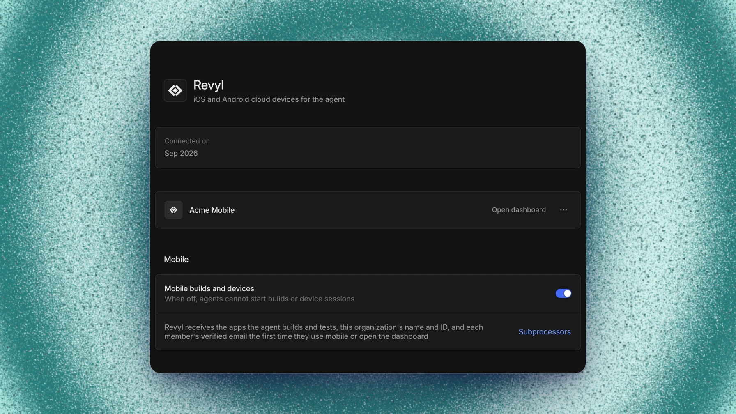
Task: Toggle Mobile builds and devices switch
Action: pos(563,293)
